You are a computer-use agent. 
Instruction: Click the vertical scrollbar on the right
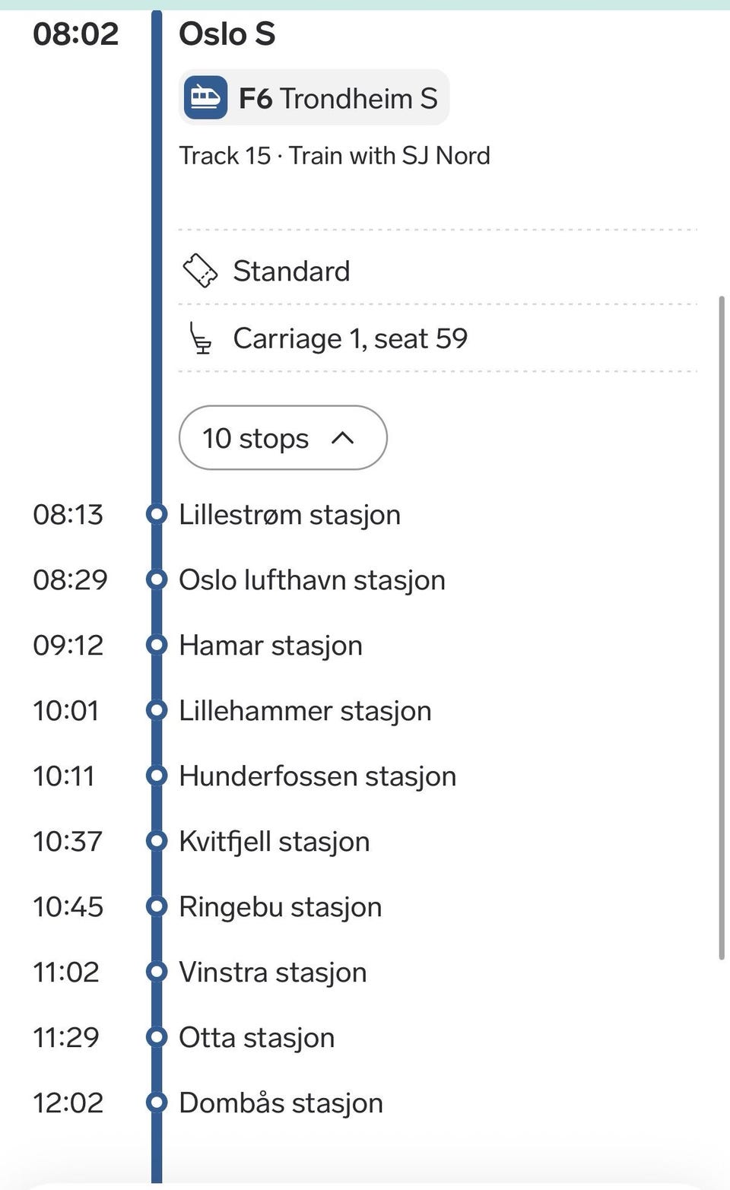[722, 628]
